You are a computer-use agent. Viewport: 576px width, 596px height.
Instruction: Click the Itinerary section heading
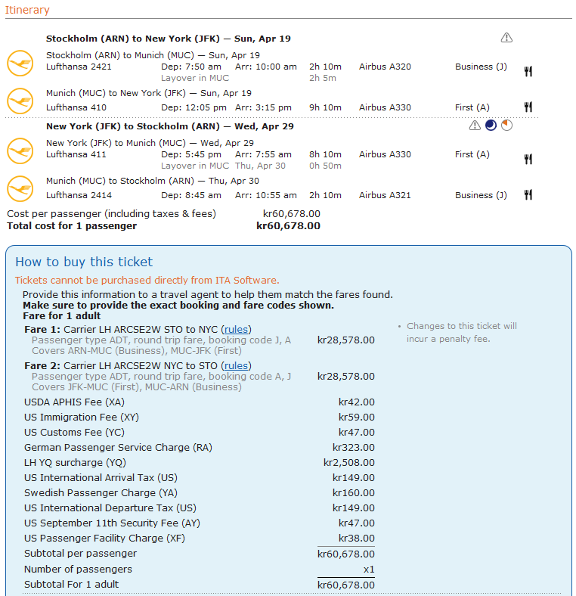27,10
